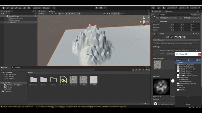Click the GameObject cube icon in Inspector
Image resolution: width=202 pixels, height=113 pixels.
pyautogui.click(x=153, y=15)
